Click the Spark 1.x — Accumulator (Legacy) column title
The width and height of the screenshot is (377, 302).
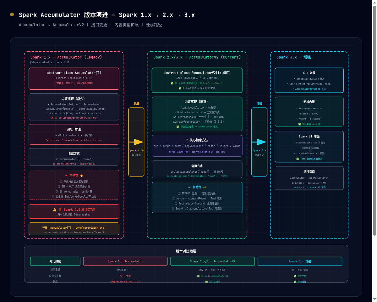66,57
